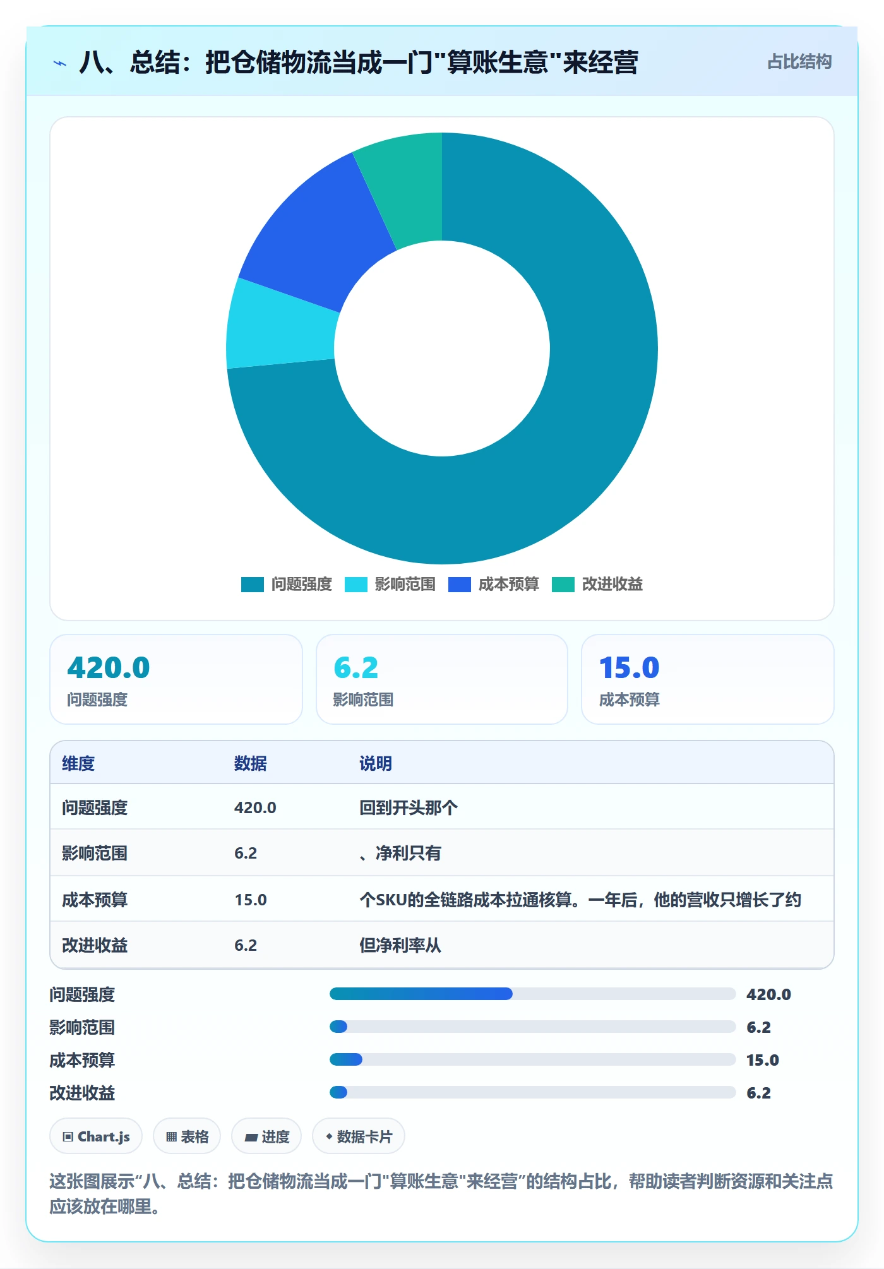Click the description starting 个SKU的全链路成本
The height and width of the screenshot is (1269, 884).
click(580, 900)
